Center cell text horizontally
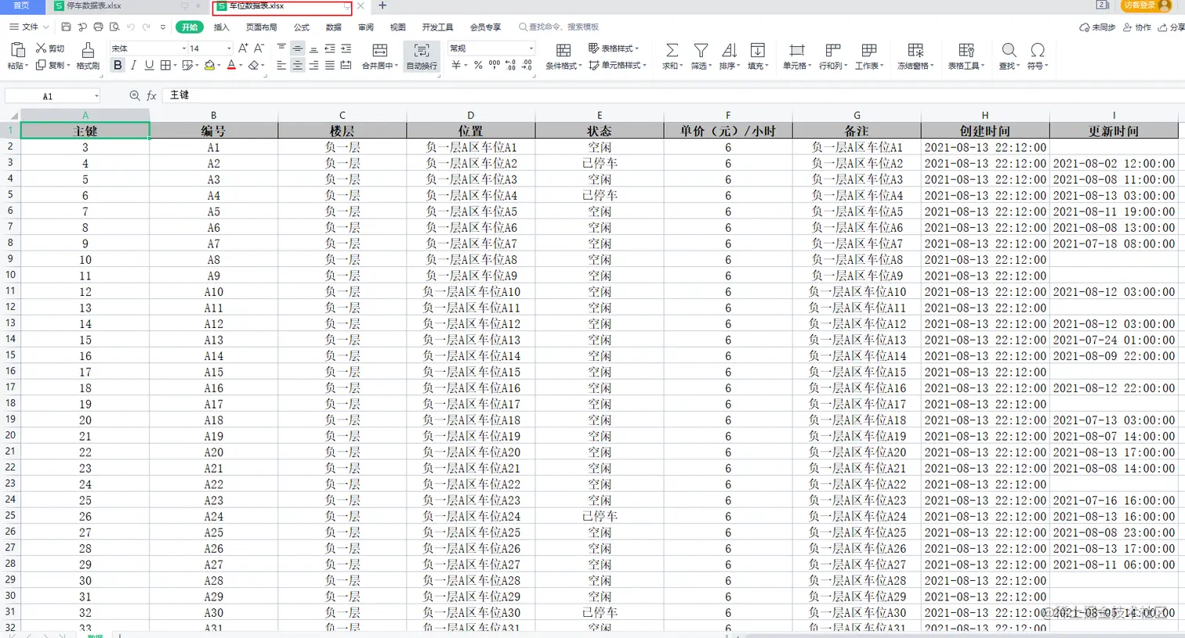The height and width of the screenshot is (638, 1185). 298,65
